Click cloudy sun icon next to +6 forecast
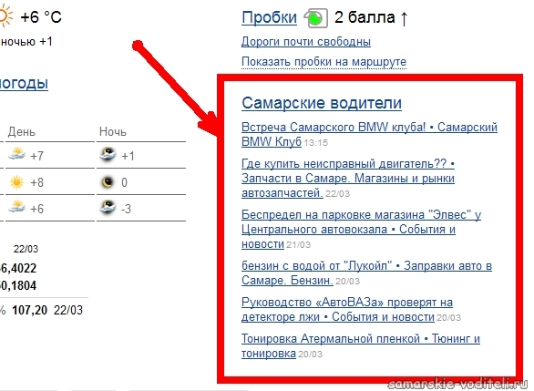534x391 pixels. click(x=17, y=207)
